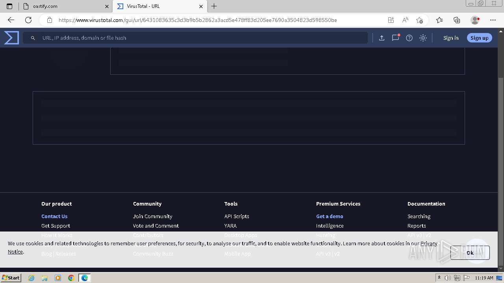Switch to the oastify.com tab
The height and width of the screenshot is (283, 504).
pyautogui.click(x=65, y=6)
